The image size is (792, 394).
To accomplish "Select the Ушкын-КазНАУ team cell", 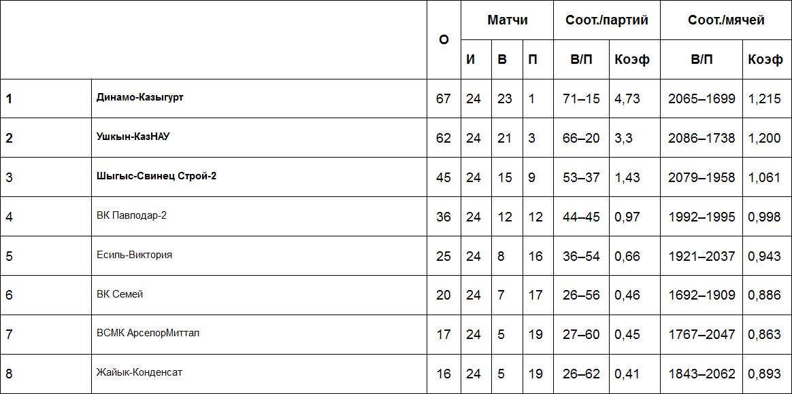I will (133, 137).
